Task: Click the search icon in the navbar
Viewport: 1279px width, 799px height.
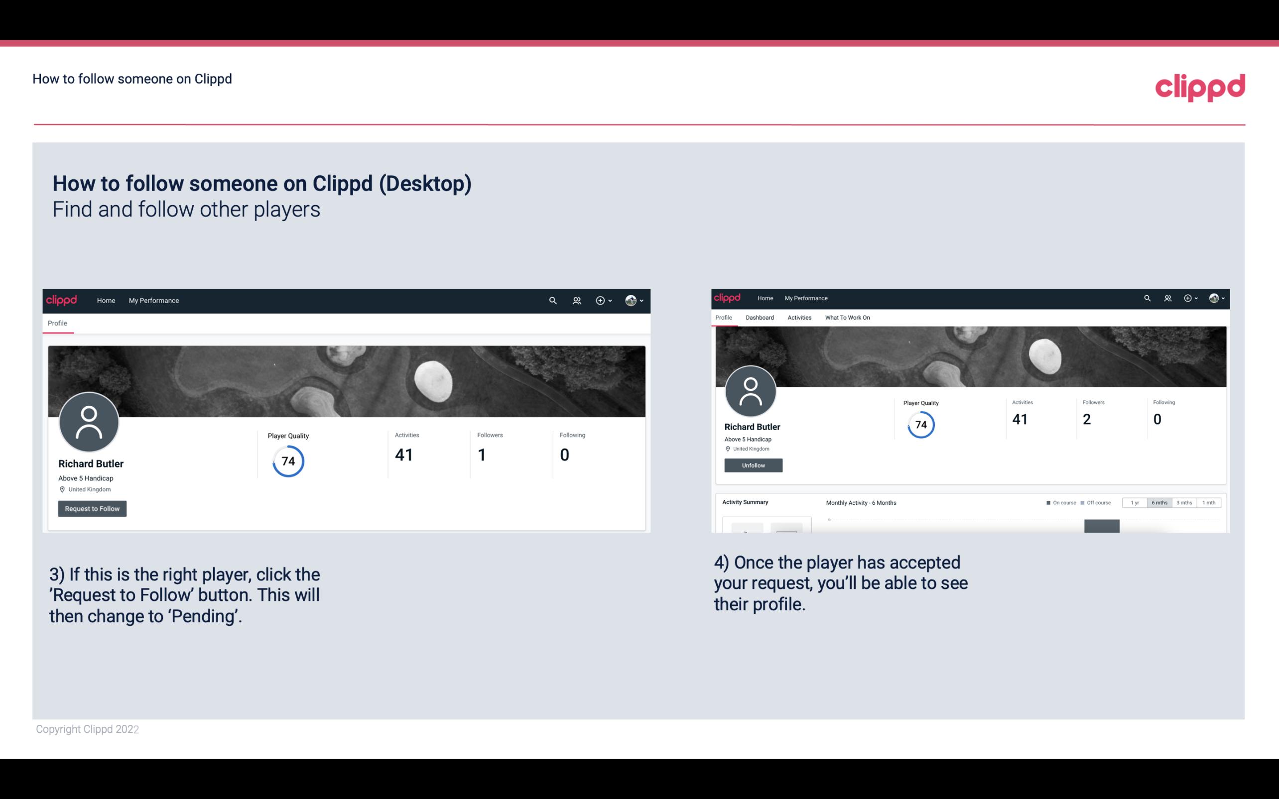Action: (x=551, y=301)
